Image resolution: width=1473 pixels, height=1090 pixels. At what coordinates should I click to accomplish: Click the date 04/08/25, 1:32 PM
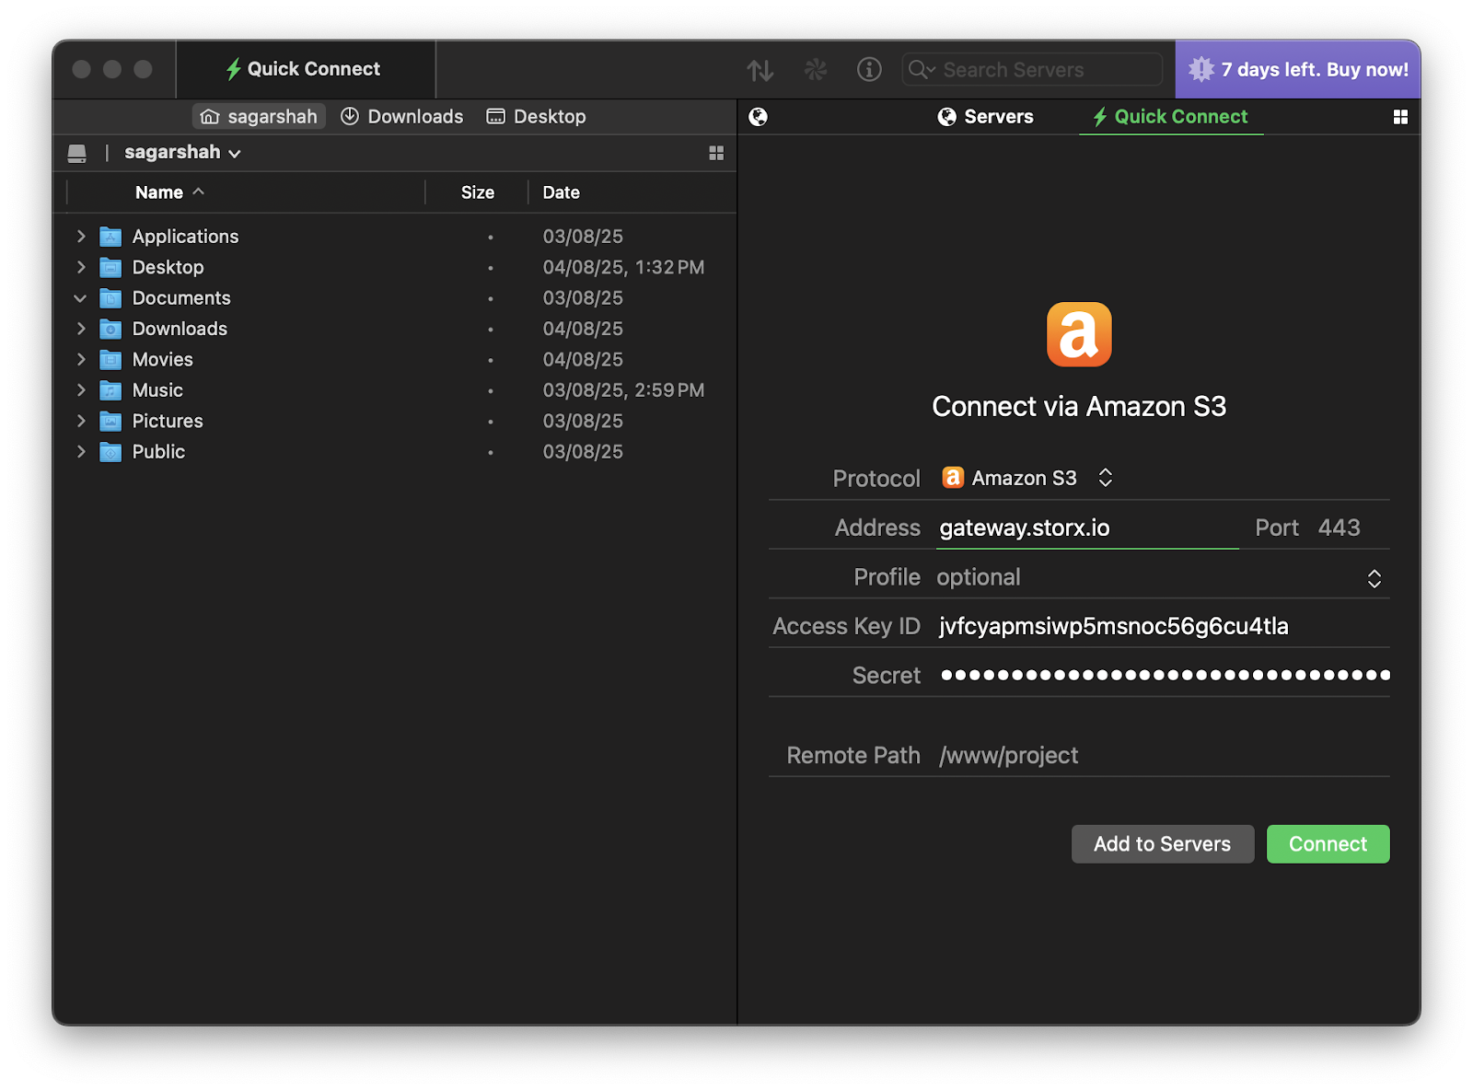(x=623, y=267)
